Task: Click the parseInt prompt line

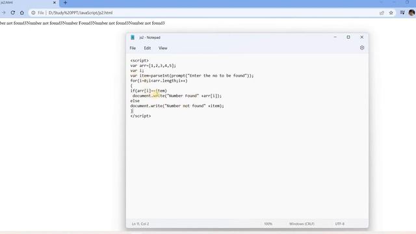Action: [192, 75]
